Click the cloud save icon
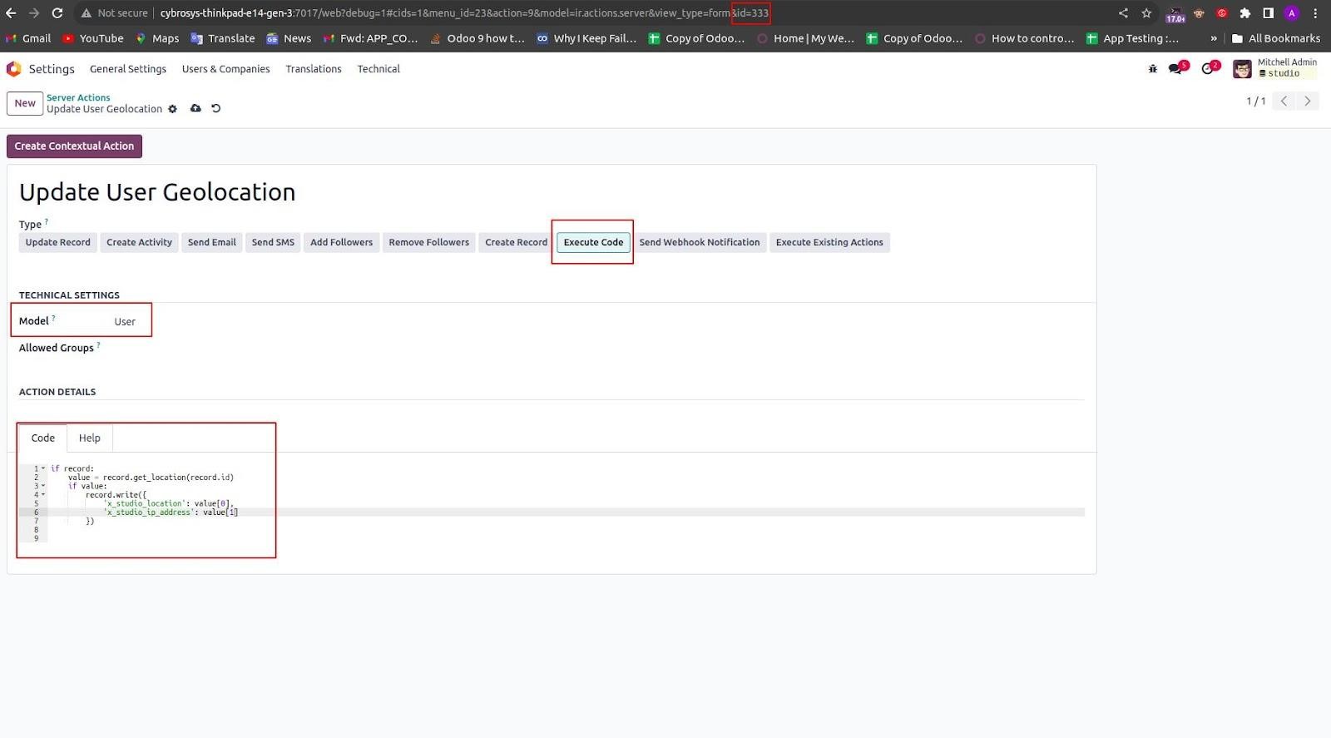Screen dimensions: 1331x738 point(195,108)
